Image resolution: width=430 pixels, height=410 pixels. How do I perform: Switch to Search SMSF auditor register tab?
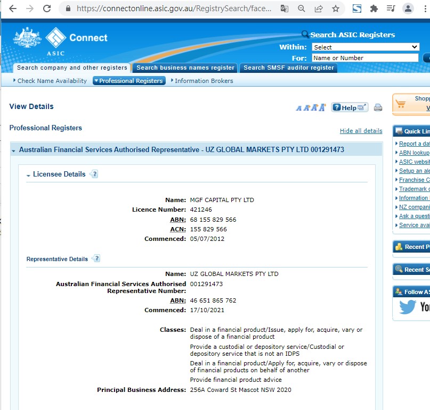(x=288, y=68)
